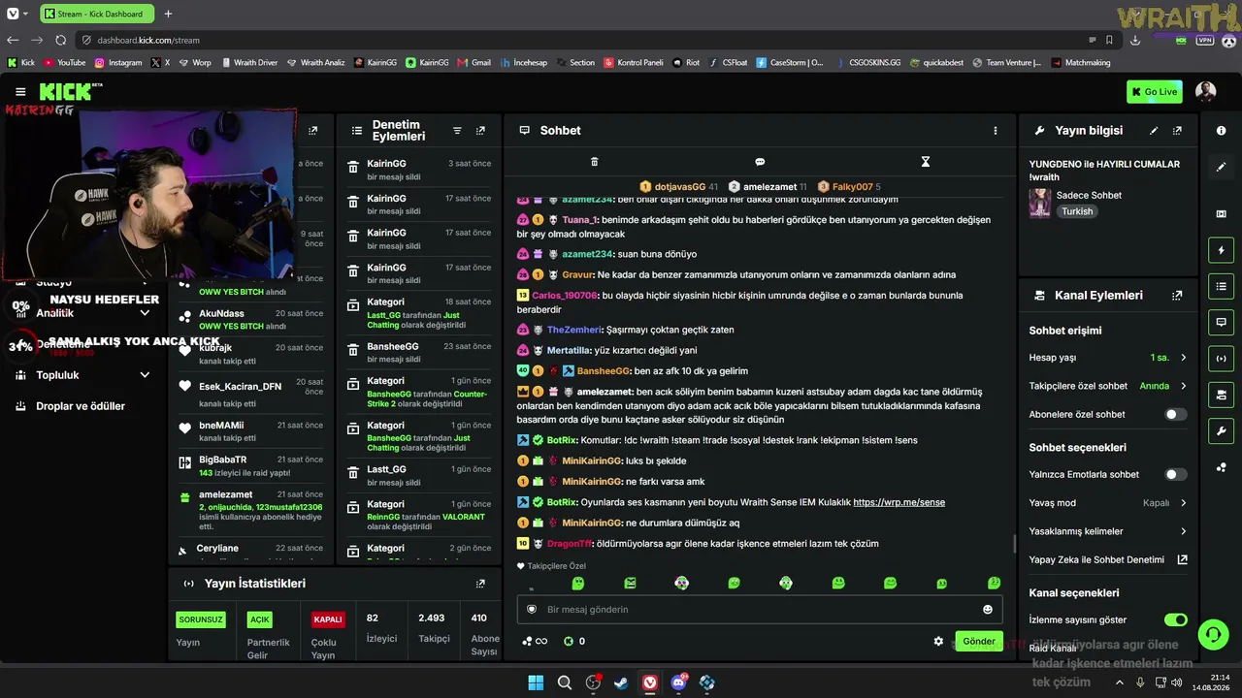
Task: Click the speech bubble icon in the chat toolbar
Action: tap(760, 162)
